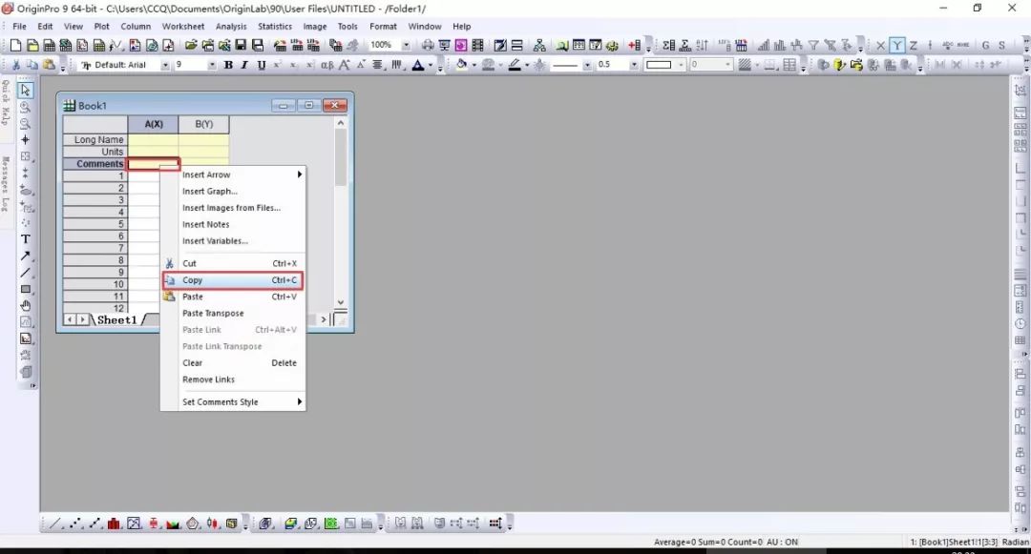The image size is (1031, 554).
Task: Select the Pan hand tool
Action: pos(25,306)
